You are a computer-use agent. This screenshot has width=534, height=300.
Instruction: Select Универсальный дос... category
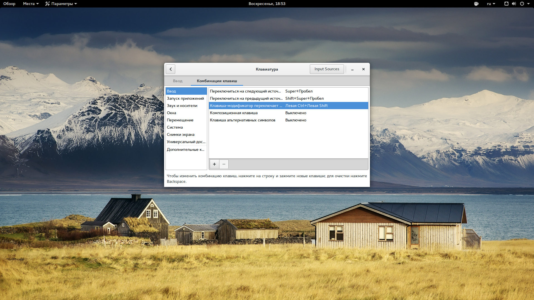pos(186,142)
